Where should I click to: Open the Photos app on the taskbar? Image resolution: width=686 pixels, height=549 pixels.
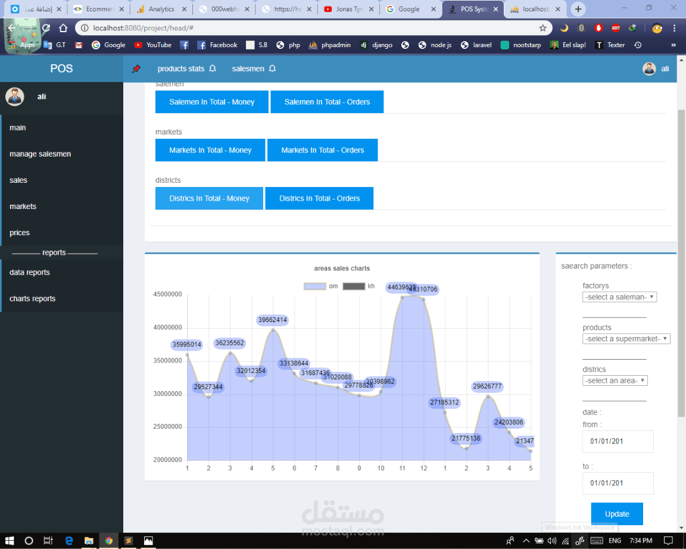click(x=148, y=541)
